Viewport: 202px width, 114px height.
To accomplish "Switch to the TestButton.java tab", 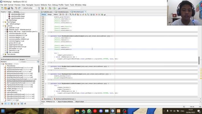I will pos(48,12).
